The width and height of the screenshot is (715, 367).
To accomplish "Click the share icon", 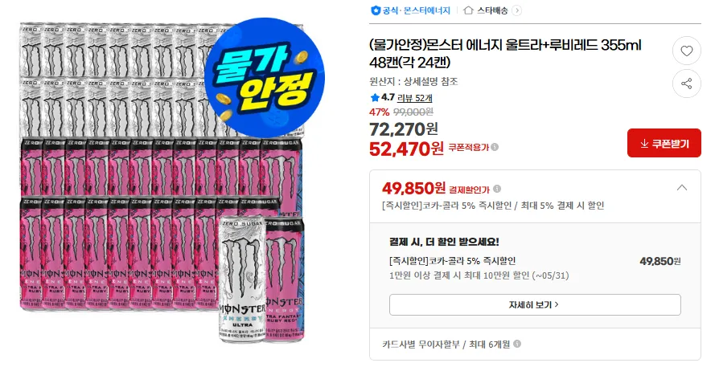I will click(x=686, y=83).
